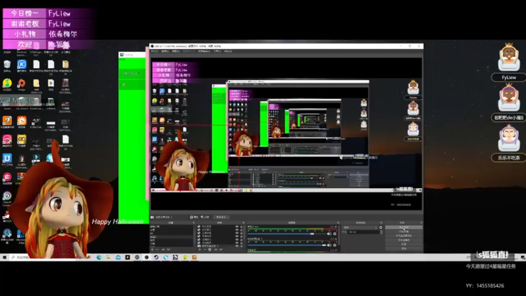The width and height of the screenshot is (526, 296).
Task: Open the Recycle Bin desktop icon
Action: [x=7, y=64]
